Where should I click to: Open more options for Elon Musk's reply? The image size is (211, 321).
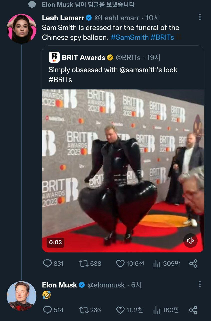point(200,284)
